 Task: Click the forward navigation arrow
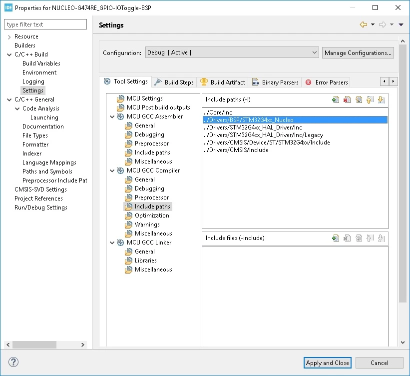click(383, 24)
